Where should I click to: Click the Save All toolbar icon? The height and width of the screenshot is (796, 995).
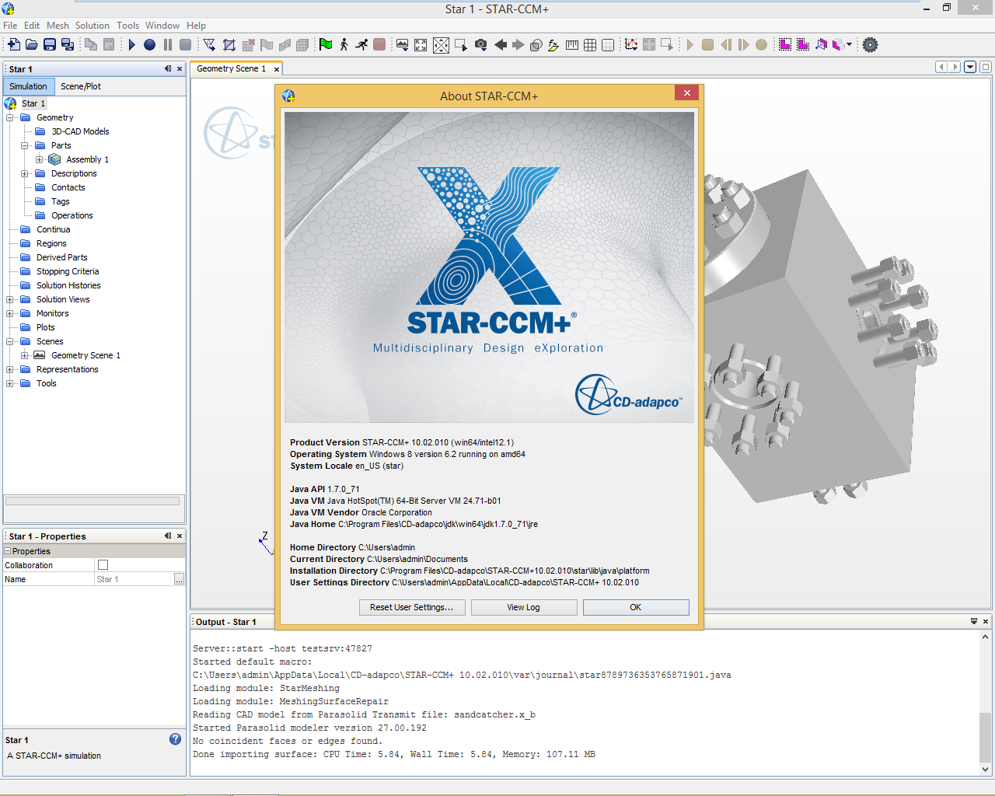click(x=68, y=45)
